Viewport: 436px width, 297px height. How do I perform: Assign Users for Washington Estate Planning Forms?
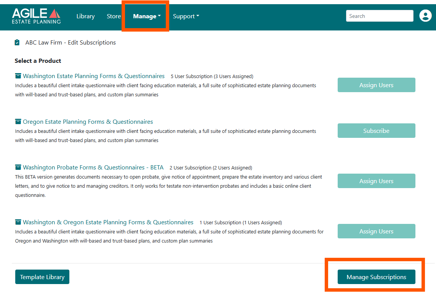point(376,85)
